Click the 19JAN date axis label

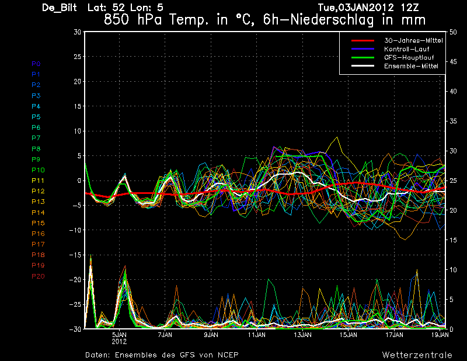point(440,335)
